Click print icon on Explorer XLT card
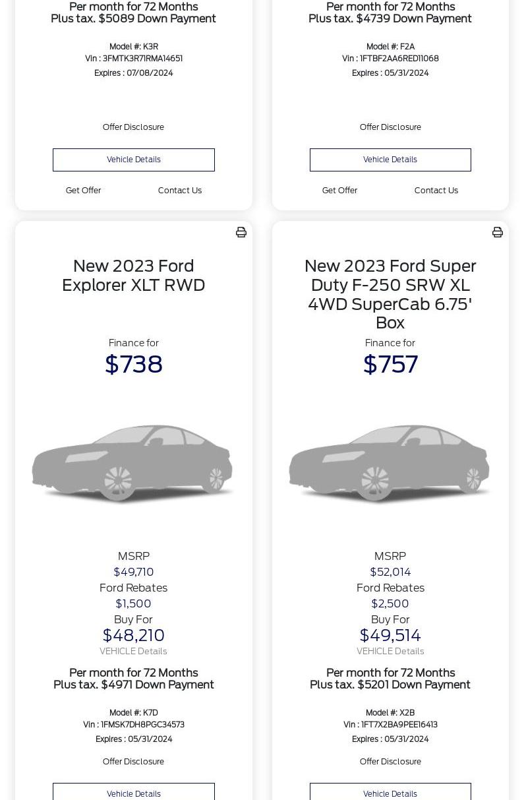 241,232
